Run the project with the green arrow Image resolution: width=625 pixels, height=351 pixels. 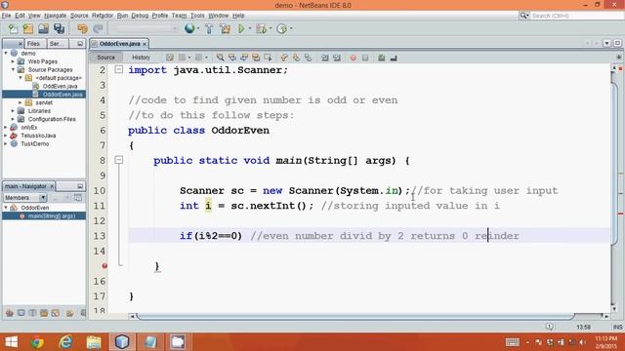click(x=241, y=28)
